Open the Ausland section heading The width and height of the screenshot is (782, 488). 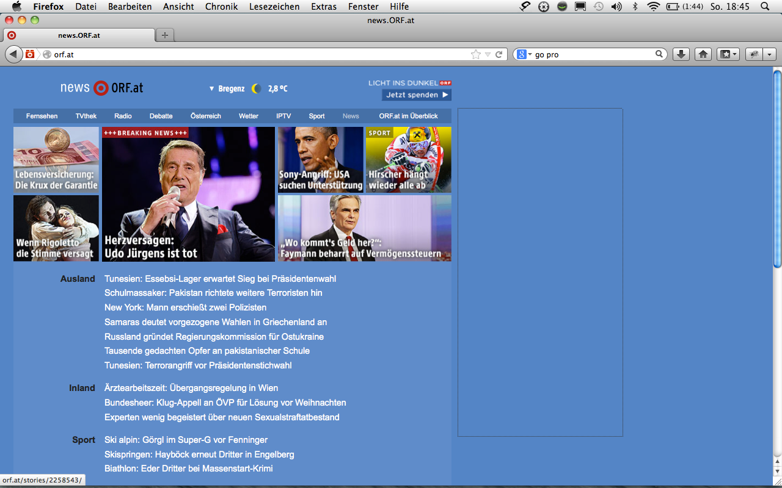coord(78,279)
